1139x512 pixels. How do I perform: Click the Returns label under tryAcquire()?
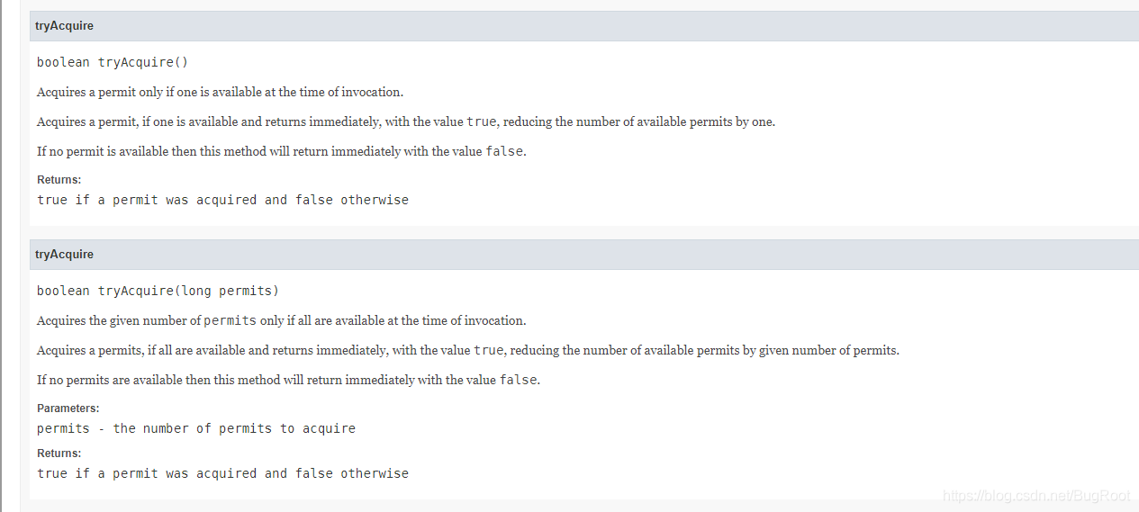click(x=59, y=180)
